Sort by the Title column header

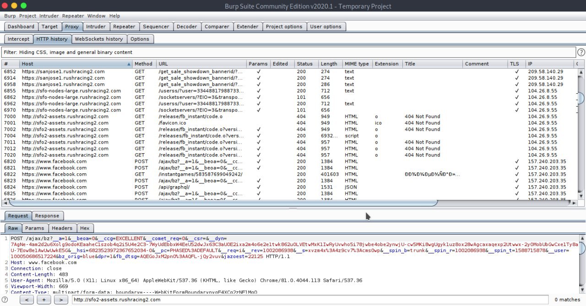click(433, 64)
